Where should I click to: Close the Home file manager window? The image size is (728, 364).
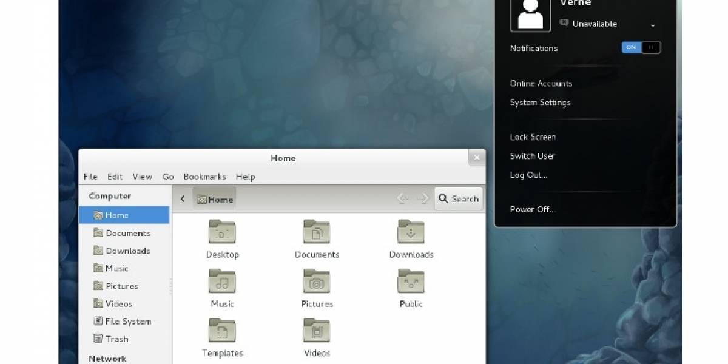(x=477, y=157)
